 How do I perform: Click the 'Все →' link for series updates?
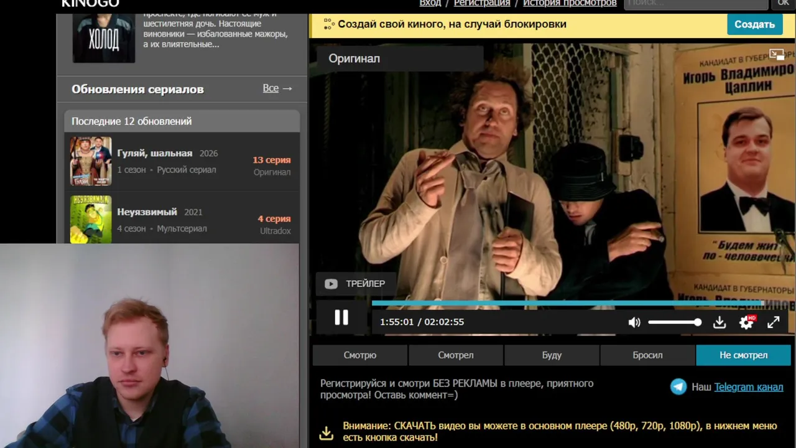point(277,88)
